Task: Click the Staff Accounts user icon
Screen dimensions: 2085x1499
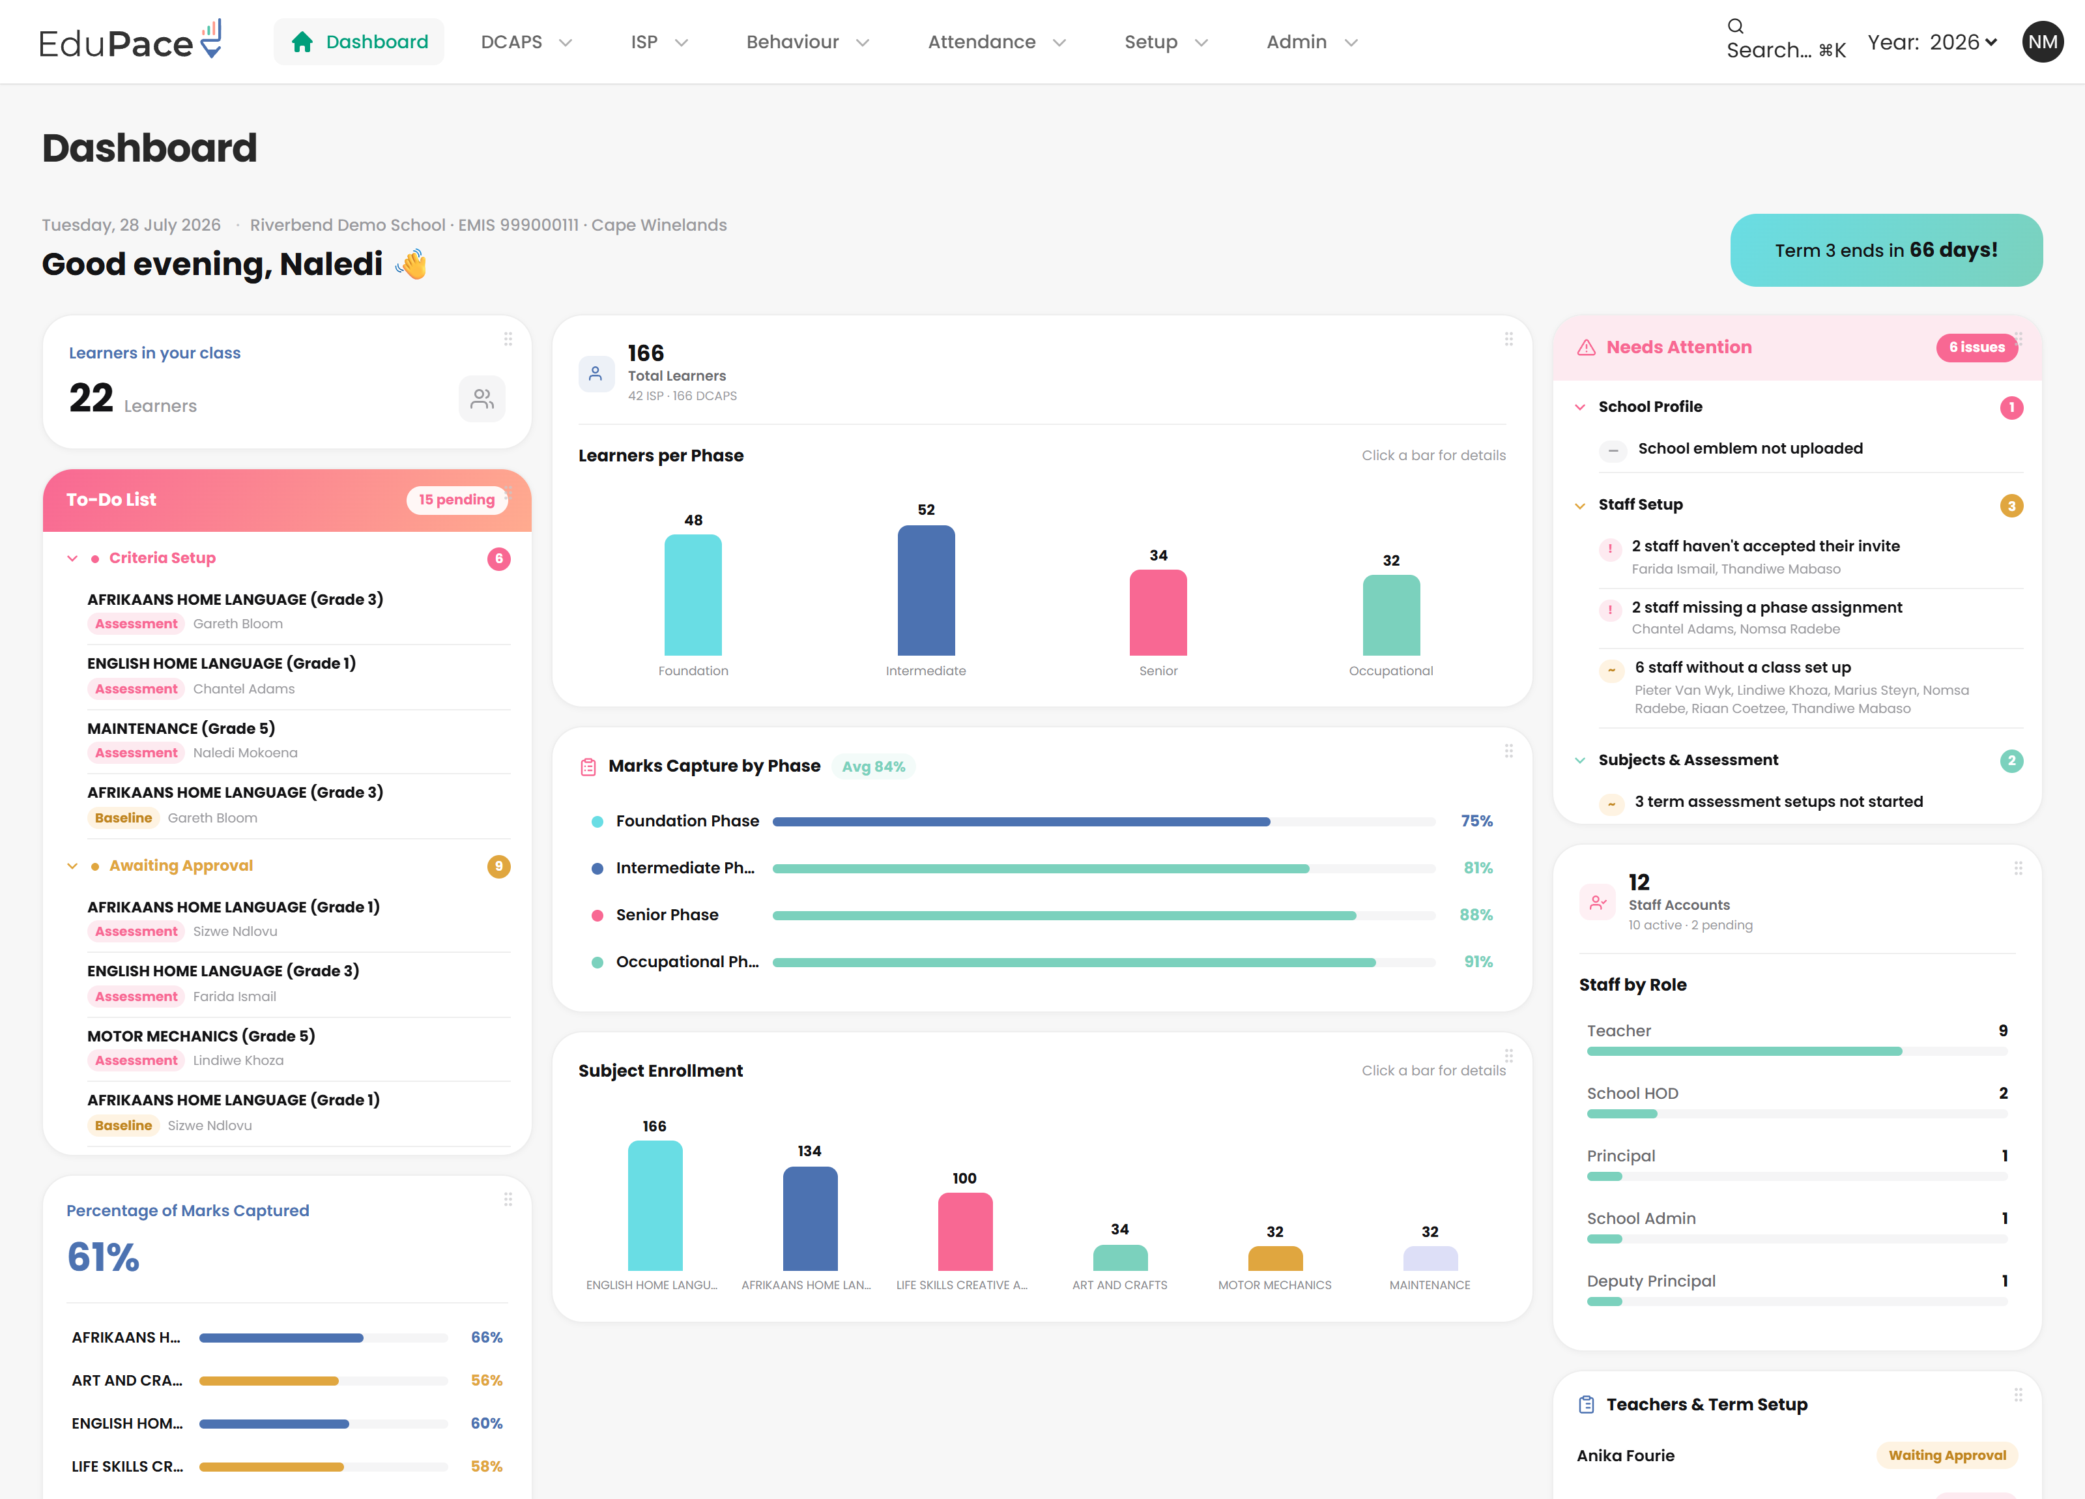Action: tap(1598, 902)
